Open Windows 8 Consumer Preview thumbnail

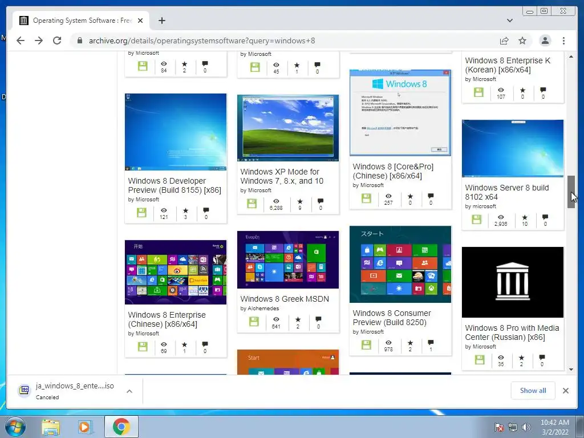(x=400, y=264)
